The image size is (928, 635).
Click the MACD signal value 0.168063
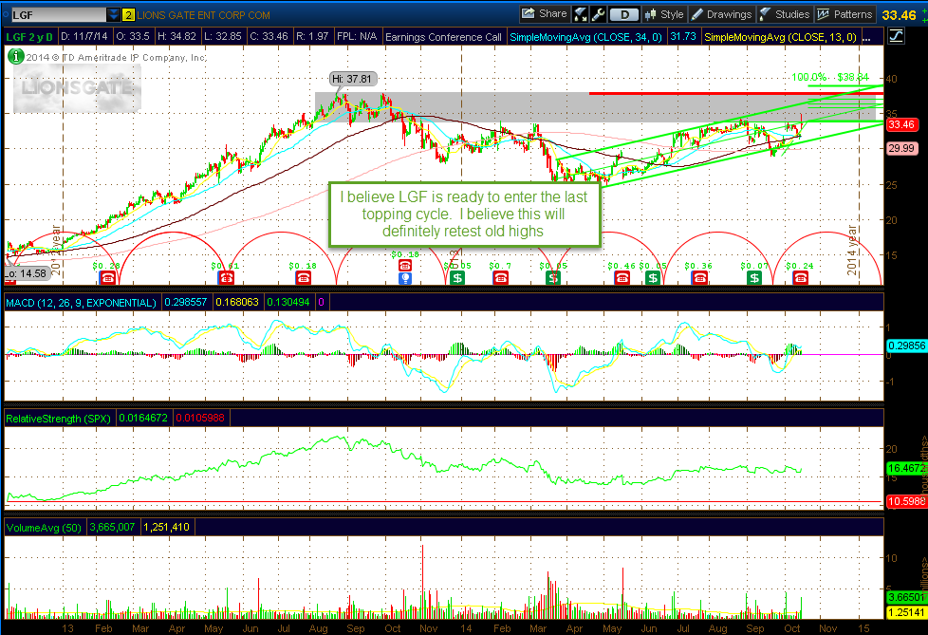coord(237,302)
